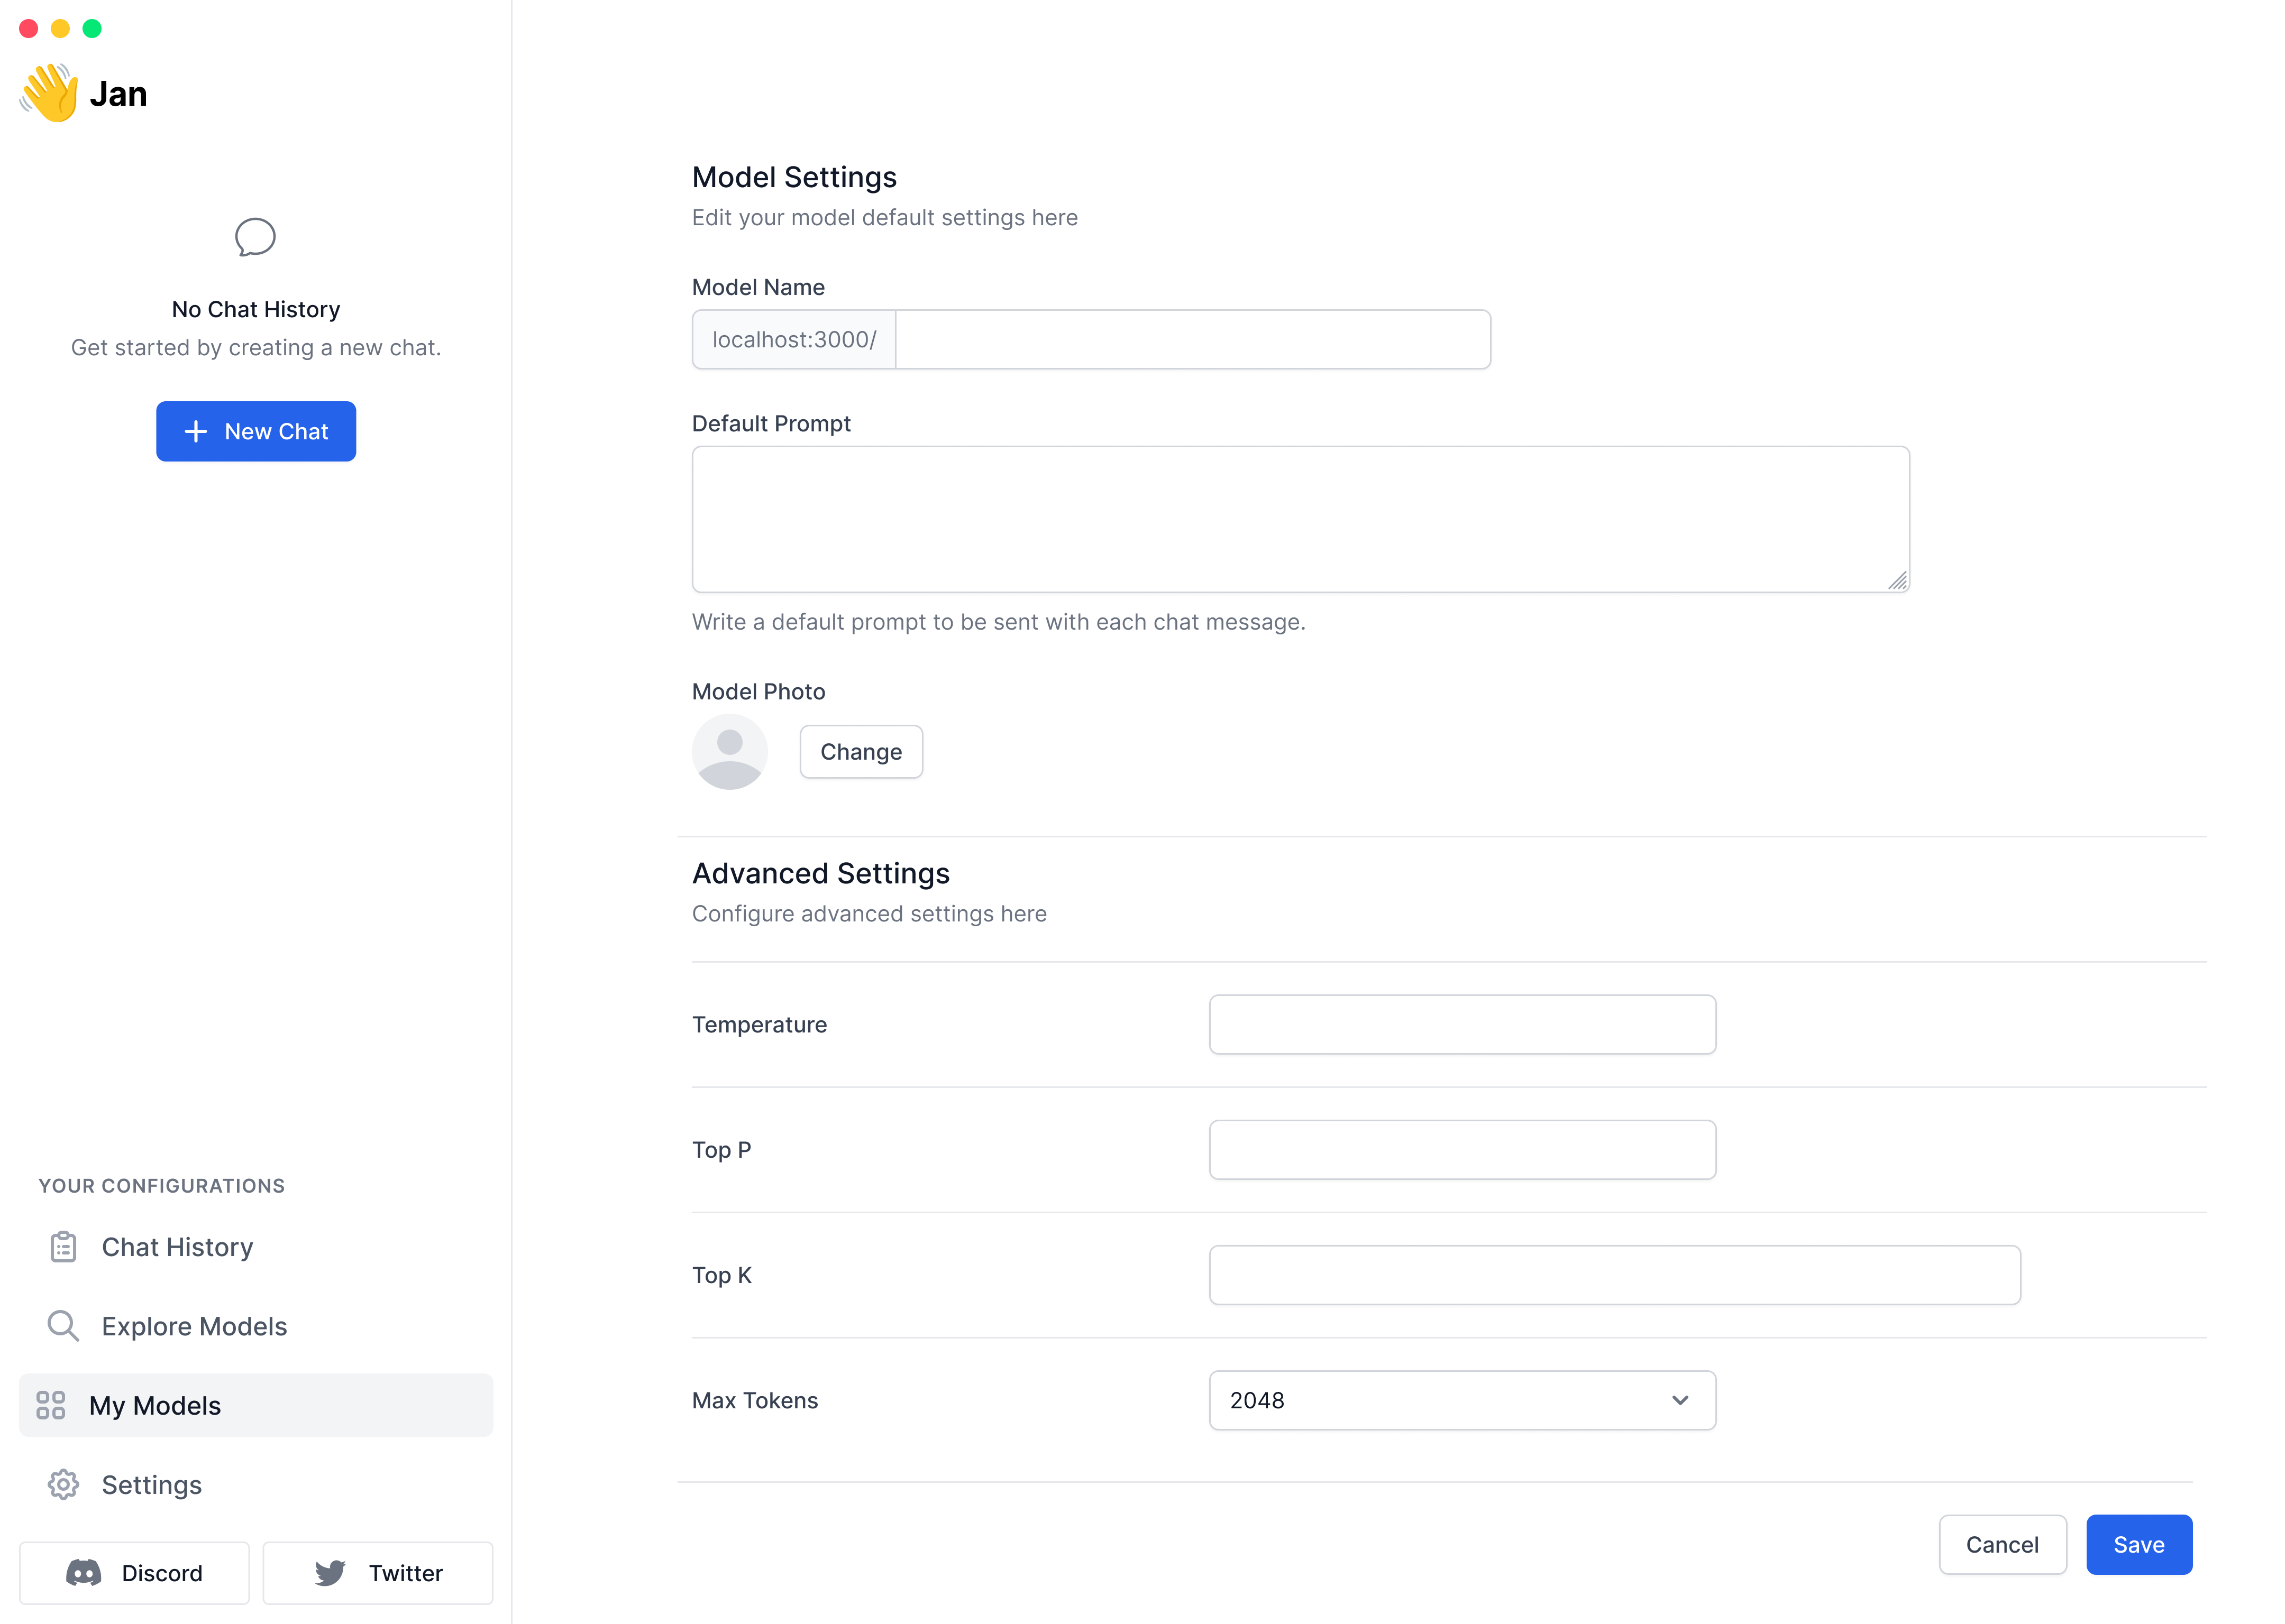Screen dimensions: 2285x1624
Task: Focus the Model Name input field
Action: pyautogui.click(x=1192, y=339)
